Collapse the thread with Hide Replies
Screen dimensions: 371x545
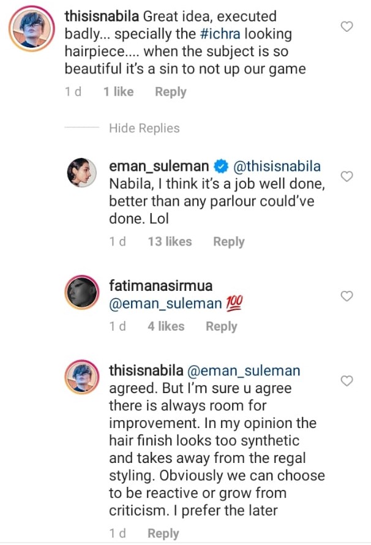point(144,129)
